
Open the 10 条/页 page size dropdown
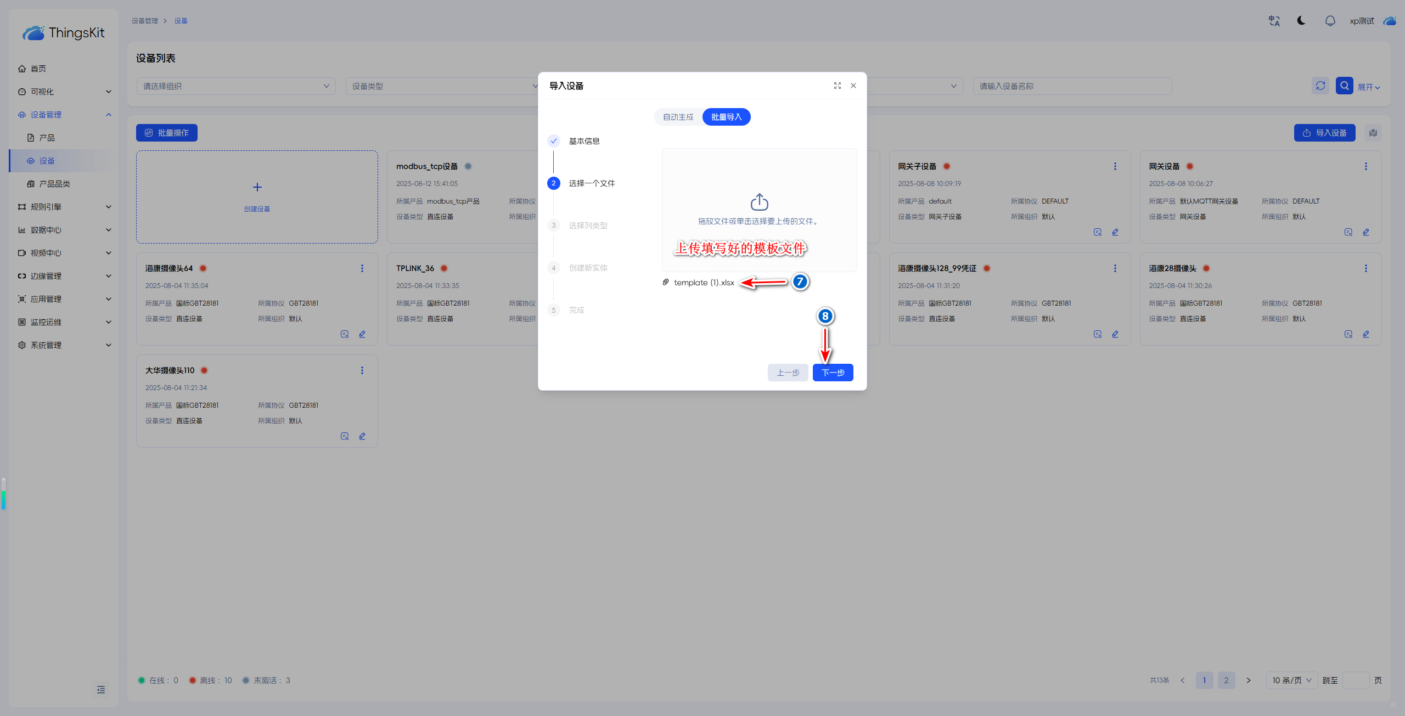click(1291, 680)
